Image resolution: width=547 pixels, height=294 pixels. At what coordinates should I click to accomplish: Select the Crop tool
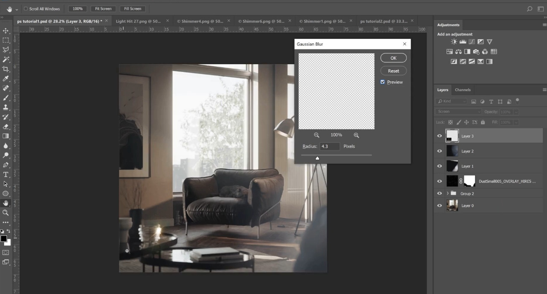(x=5, y=69)
